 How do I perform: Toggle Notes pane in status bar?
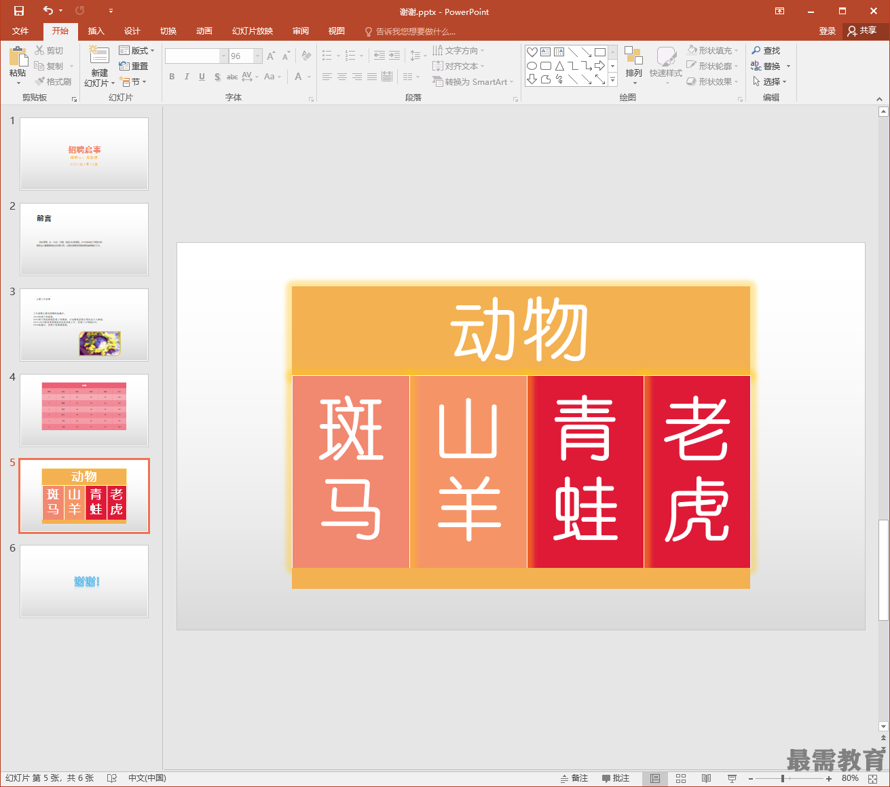click(x=574, y=778)
